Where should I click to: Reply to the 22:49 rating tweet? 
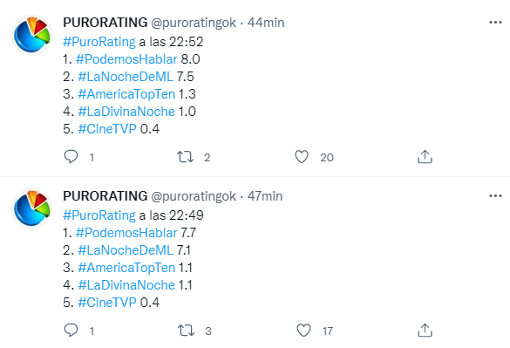71,330
